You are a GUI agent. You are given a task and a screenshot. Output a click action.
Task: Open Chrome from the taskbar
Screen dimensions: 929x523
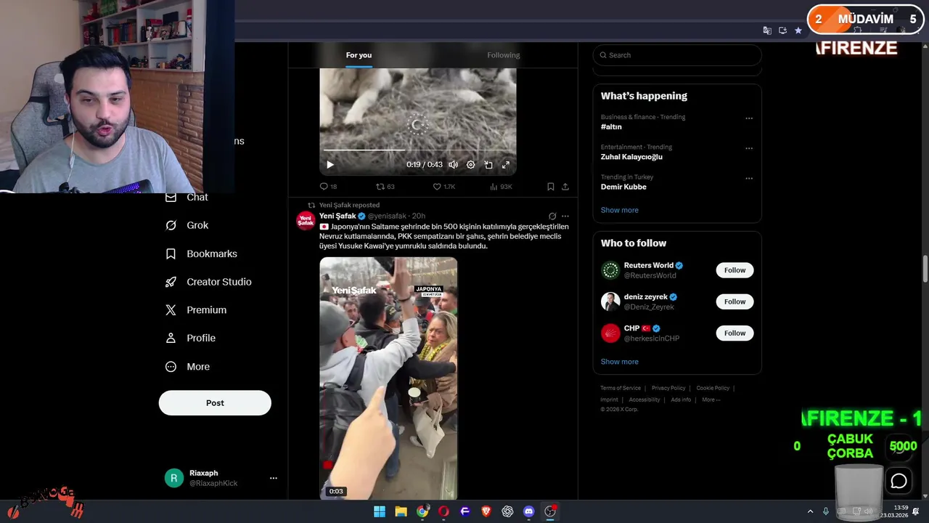(x=422, y=511)
